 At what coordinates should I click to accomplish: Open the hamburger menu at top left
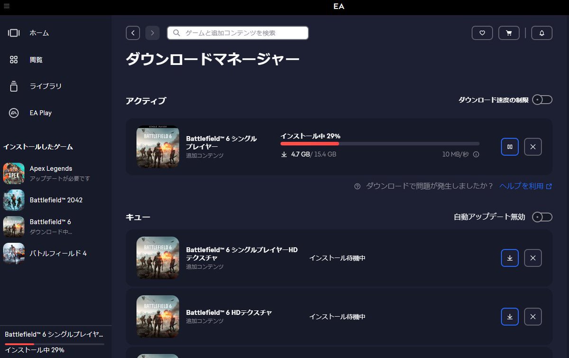coord(6,6)
